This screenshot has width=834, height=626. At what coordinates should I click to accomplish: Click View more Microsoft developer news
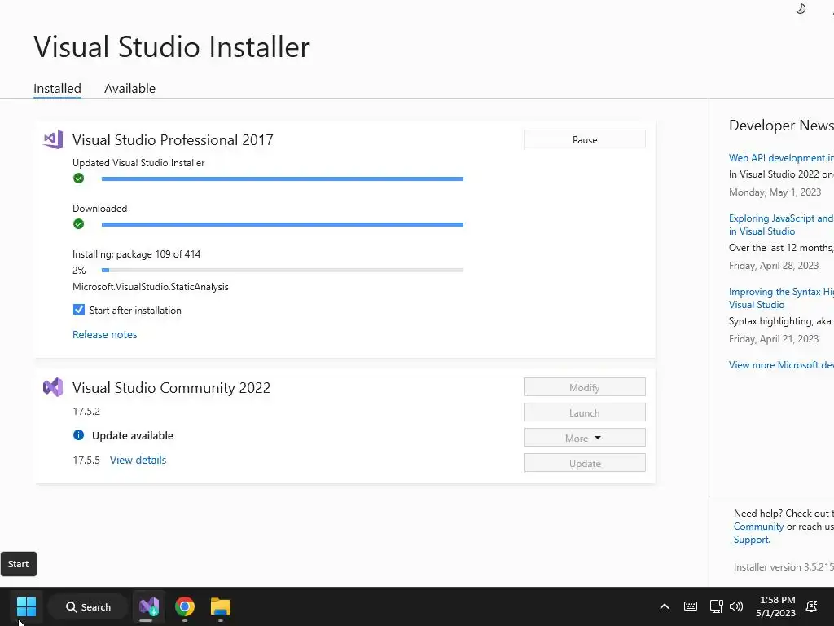click(781, 364)
